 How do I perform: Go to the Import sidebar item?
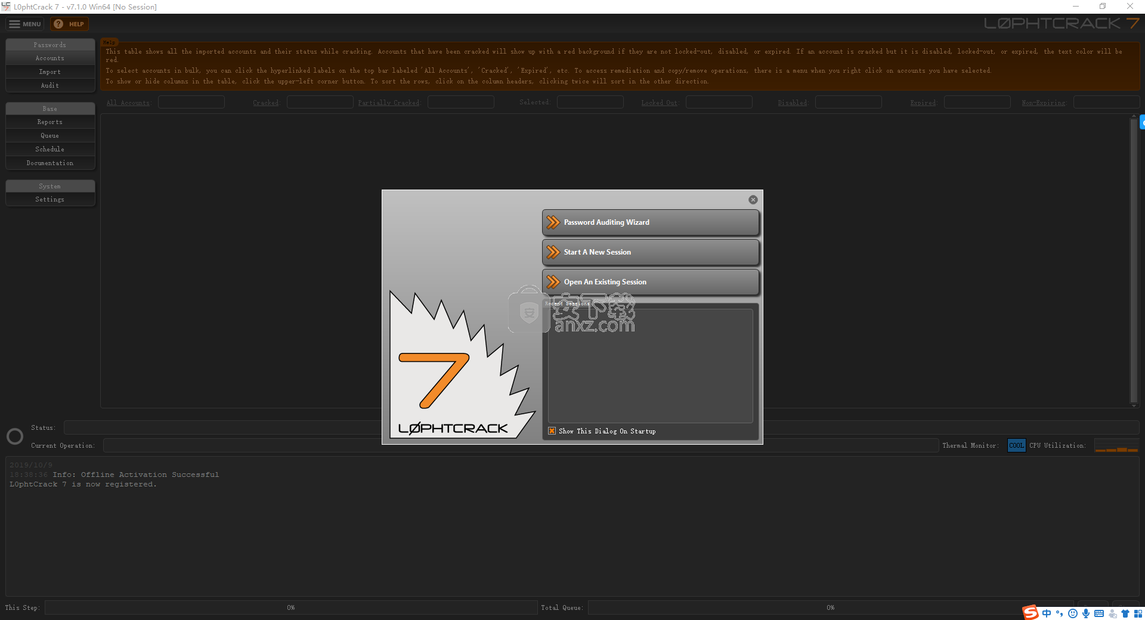50,72
